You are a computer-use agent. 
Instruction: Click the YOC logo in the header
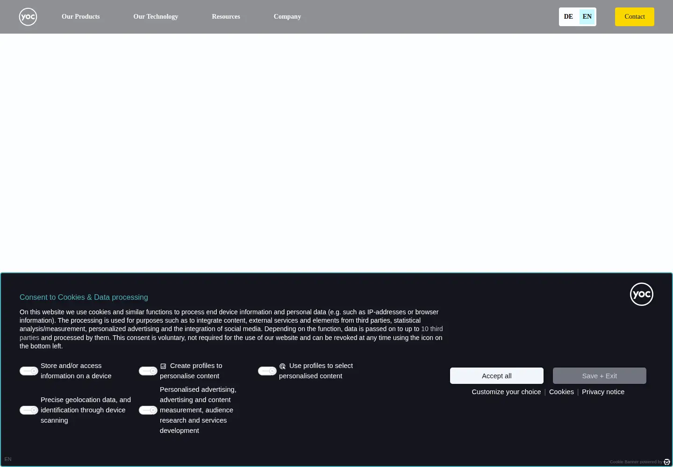point(28,17)
